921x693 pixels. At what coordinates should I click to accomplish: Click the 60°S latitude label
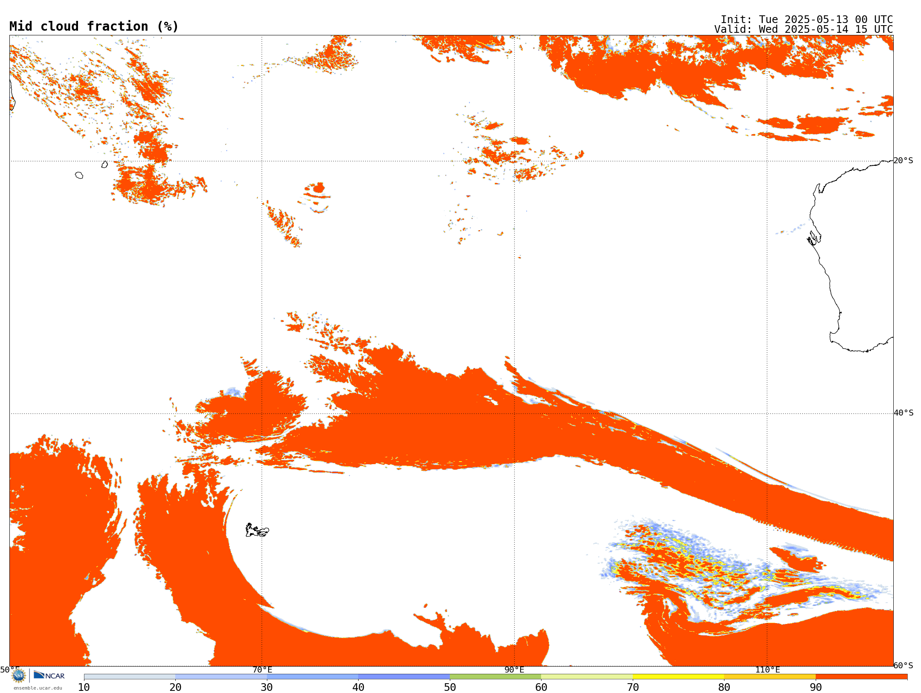click(x=903, y=665)
